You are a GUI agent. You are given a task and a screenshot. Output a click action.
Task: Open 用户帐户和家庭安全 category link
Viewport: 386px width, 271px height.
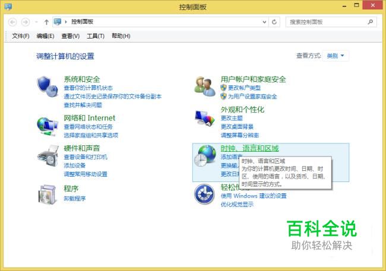pos(253,79)
